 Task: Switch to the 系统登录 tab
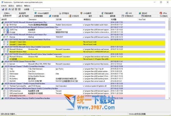[x=22, y=13]
